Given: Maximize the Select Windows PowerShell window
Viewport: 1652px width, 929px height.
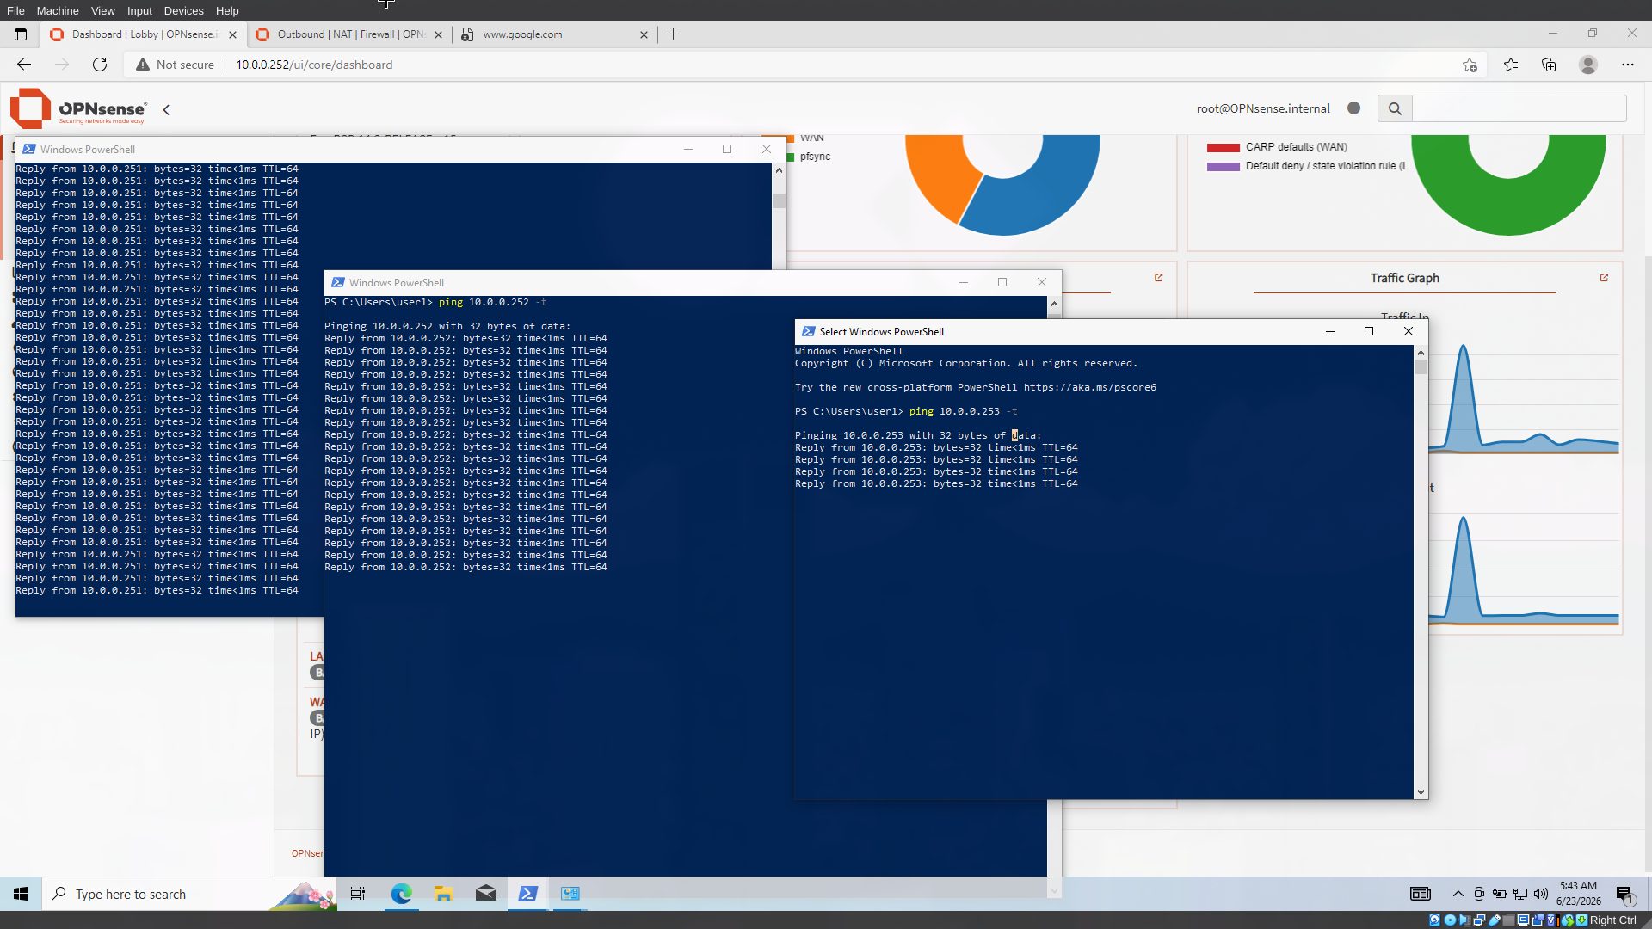Looking at the screenshot, I should tap(1369, 331).
